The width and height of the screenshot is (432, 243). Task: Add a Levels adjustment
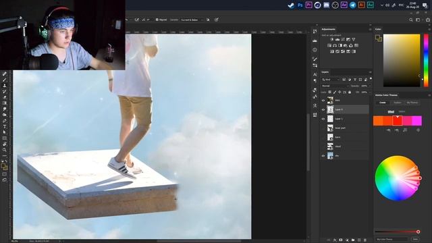pyautogui.click(x=337, y=39)
